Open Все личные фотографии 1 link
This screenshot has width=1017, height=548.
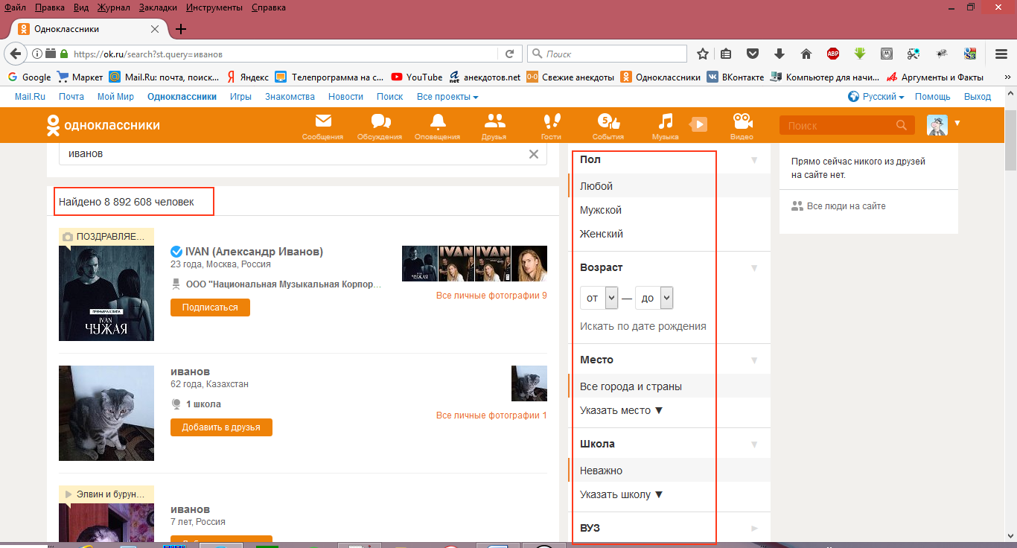pos(491,415)
